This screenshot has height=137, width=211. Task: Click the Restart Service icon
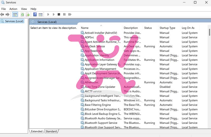(70, 14)
